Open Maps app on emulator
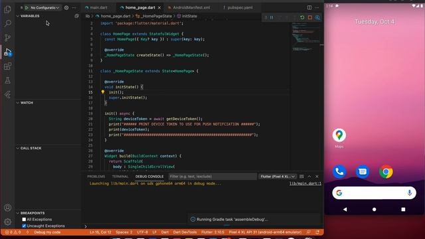 click(339, 135)
